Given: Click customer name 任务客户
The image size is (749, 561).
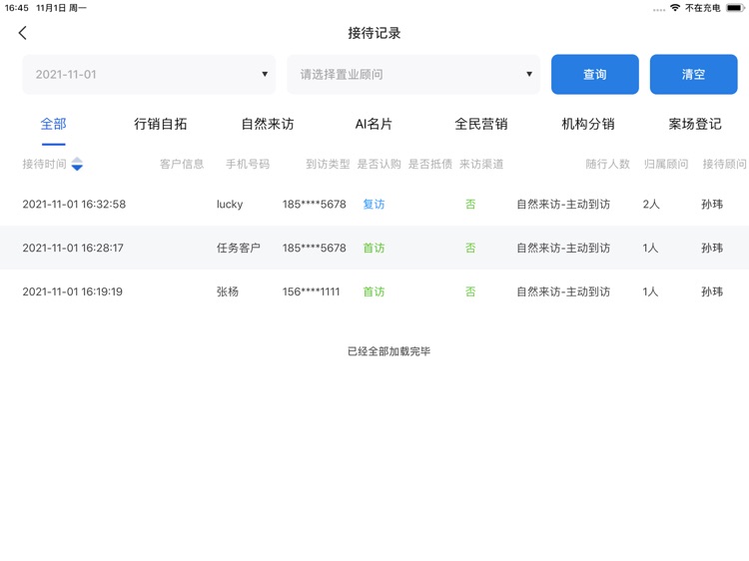Looking at the screenshot, I should pyautogui.click(x=239, y=248).
